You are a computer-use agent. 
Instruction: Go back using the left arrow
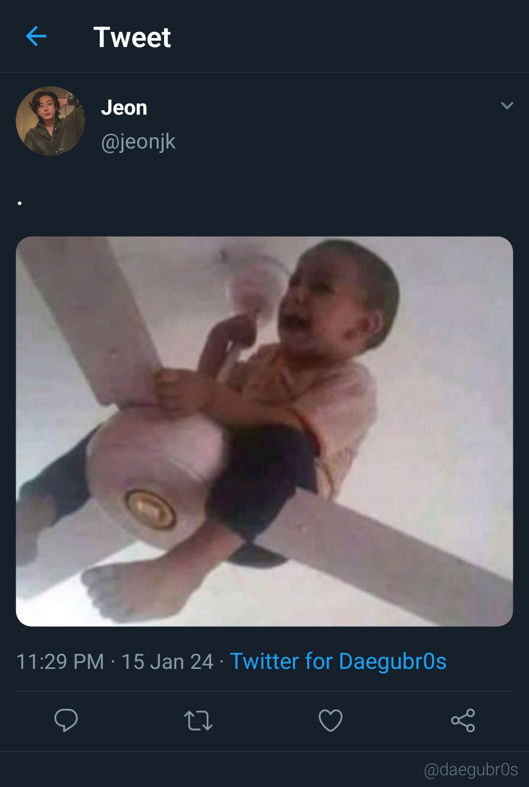click(x=36, y=36)
